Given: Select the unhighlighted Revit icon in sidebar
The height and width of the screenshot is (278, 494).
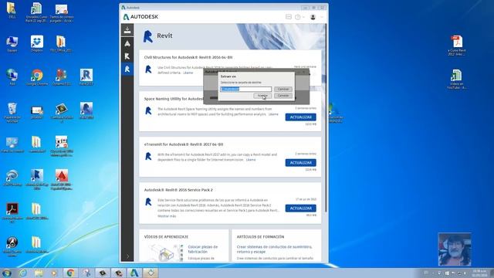Looking at the screenshot, I should 127,56.
